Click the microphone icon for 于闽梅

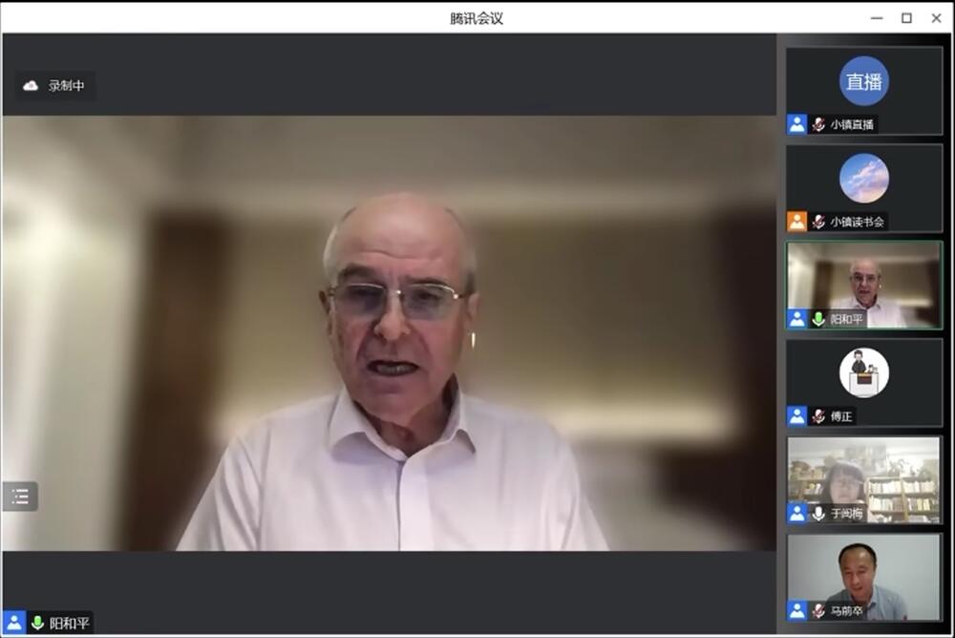tap(818, 514)
